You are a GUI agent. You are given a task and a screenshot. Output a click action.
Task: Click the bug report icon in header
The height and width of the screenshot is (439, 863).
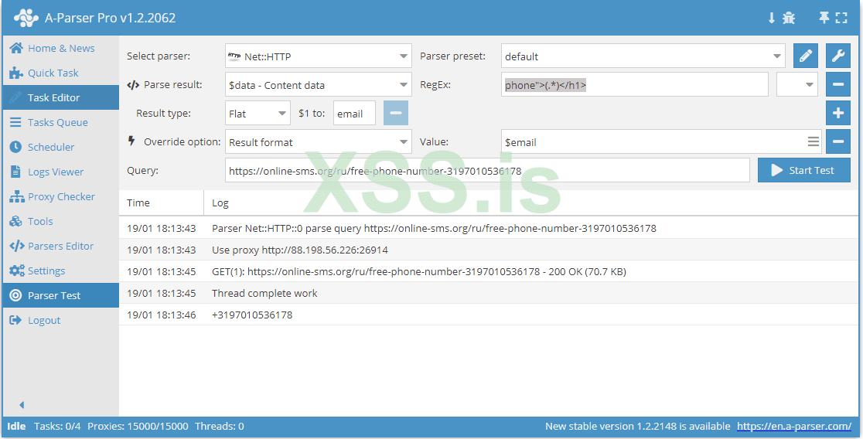(789, 18)
